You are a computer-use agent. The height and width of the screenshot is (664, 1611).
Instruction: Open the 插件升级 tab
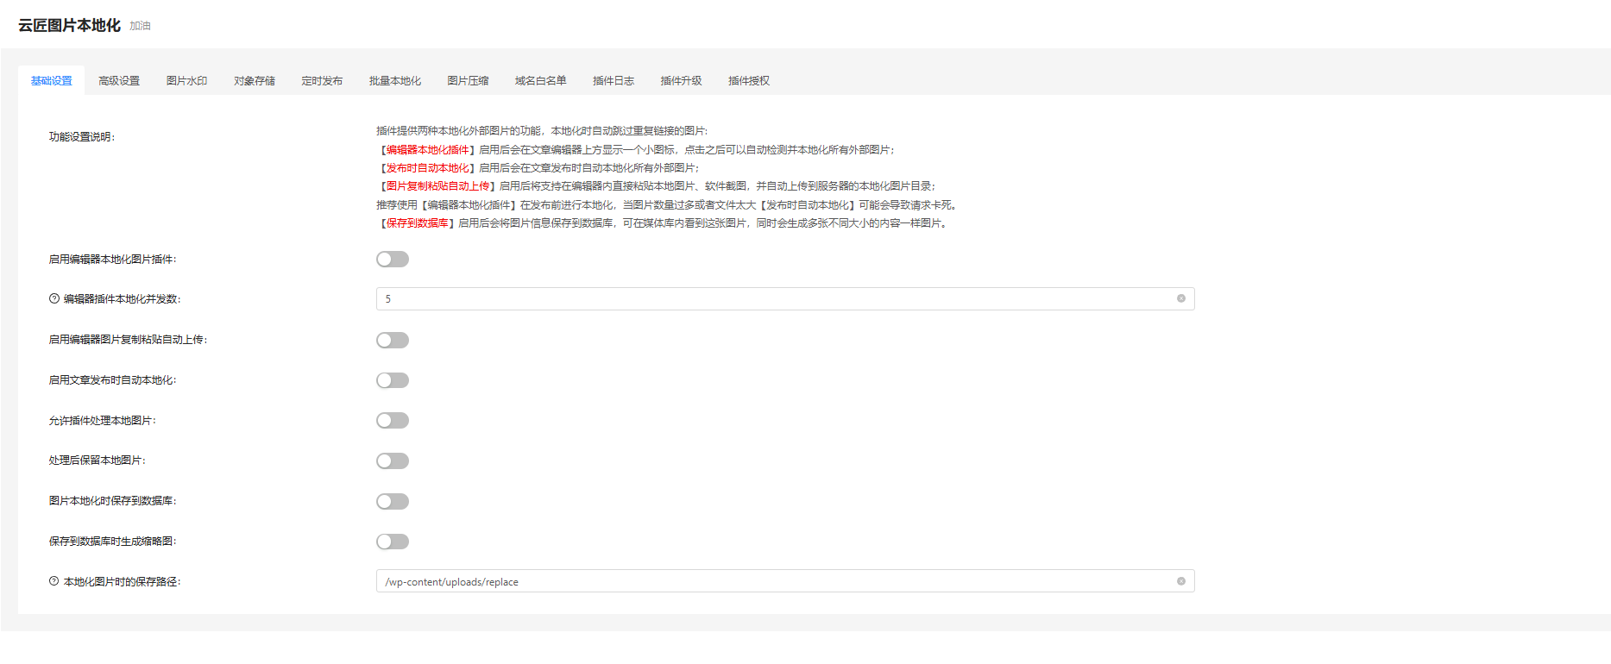(681, 81)
